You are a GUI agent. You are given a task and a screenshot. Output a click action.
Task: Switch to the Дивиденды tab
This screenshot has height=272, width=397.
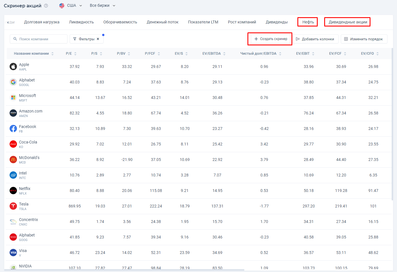(277, 22)
